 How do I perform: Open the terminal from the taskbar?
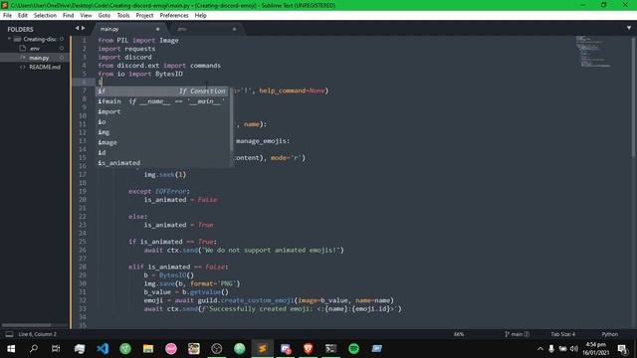pyautogui.click(x=330, y=349)
